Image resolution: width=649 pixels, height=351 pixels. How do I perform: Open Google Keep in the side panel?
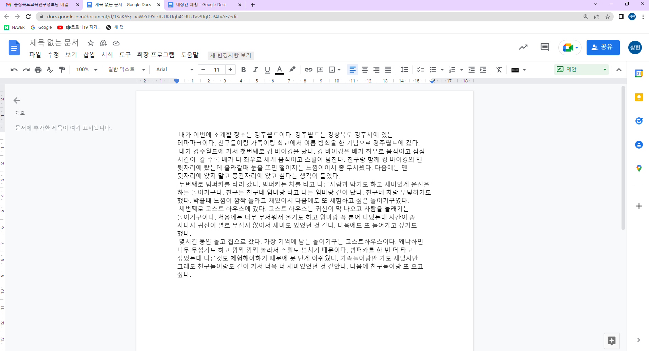point(639,97)
